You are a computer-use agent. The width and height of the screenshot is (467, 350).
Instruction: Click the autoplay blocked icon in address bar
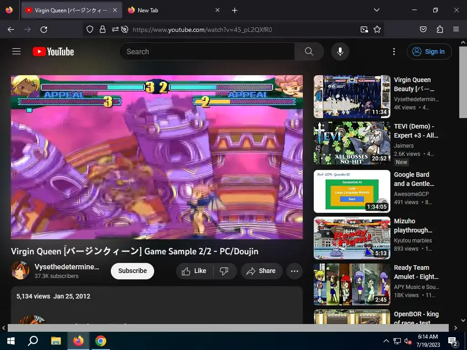click(125, 30)
